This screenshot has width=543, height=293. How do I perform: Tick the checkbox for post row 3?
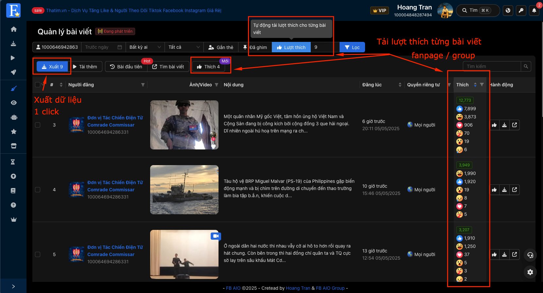tap(38, 125)
